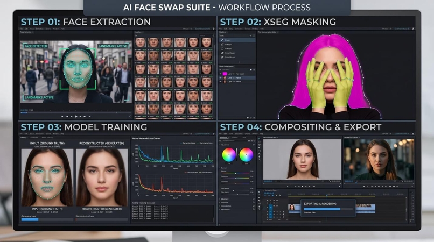Play the face detection video in reverse
This screenshot has height=242, width=434.
pyautogui.click(x=72, y=117)
